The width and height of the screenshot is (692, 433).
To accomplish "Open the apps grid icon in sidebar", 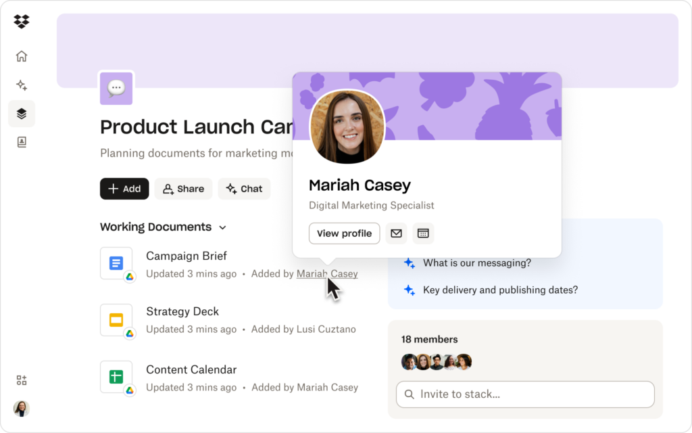I will point(22,380).
